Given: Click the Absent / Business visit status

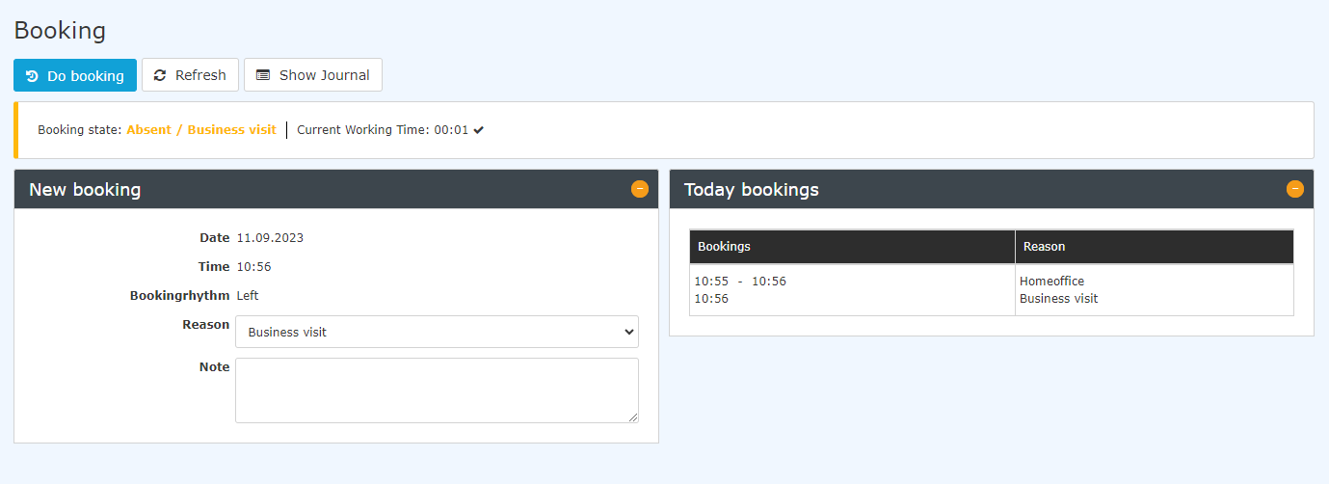Looking at the screenshot, I should pos(201,130).
